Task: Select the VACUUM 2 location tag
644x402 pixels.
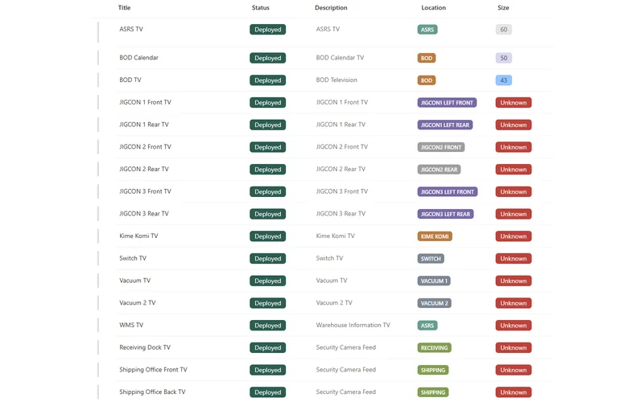Action: 435,303
